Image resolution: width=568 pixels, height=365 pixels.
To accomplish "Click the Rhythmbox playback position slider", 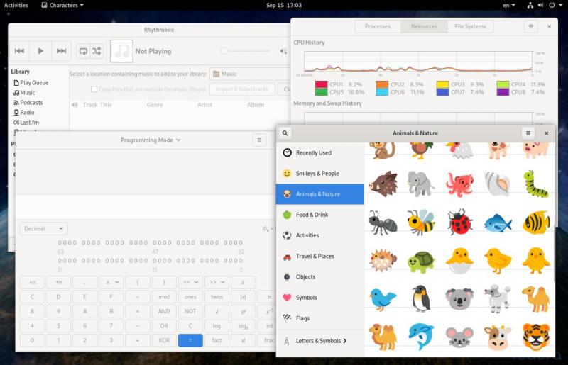I will [x=246, y=51].
